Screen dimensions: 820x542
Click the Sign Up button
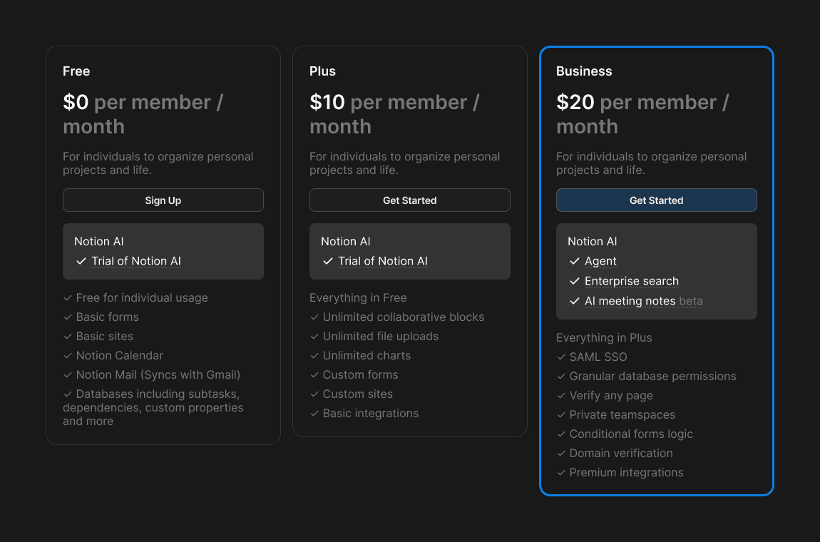click(163, 200)
